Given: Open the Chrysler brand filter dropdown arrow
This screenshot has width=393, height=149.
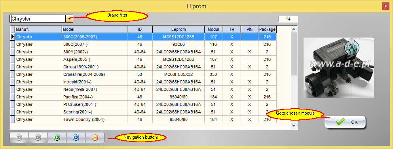Looking at the screenshot, I should [69, 19].
